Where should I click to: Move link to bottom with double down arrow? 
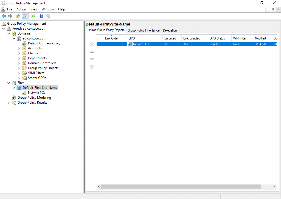(x=92, y=67)
